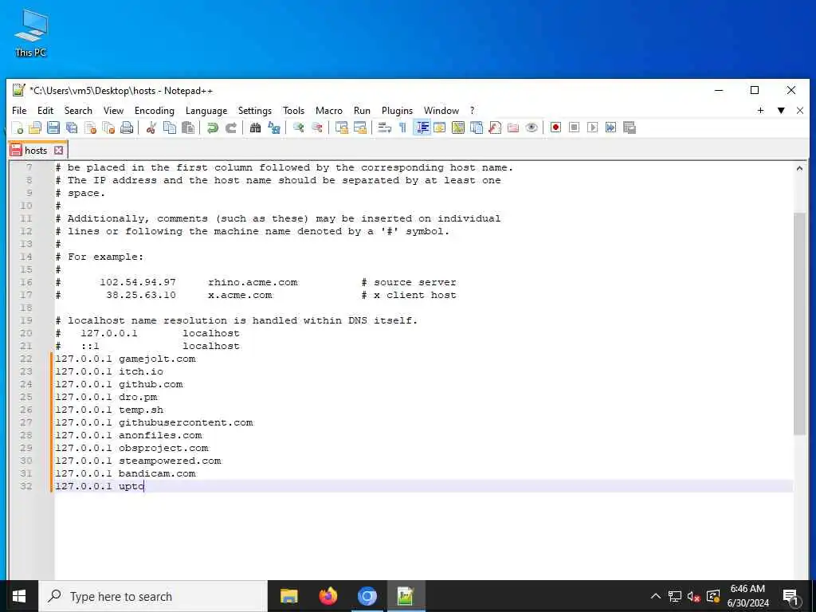The height and width of the screenshot is (612, 816).
Task: Open the Settings menu
Action: click(255, 110)
